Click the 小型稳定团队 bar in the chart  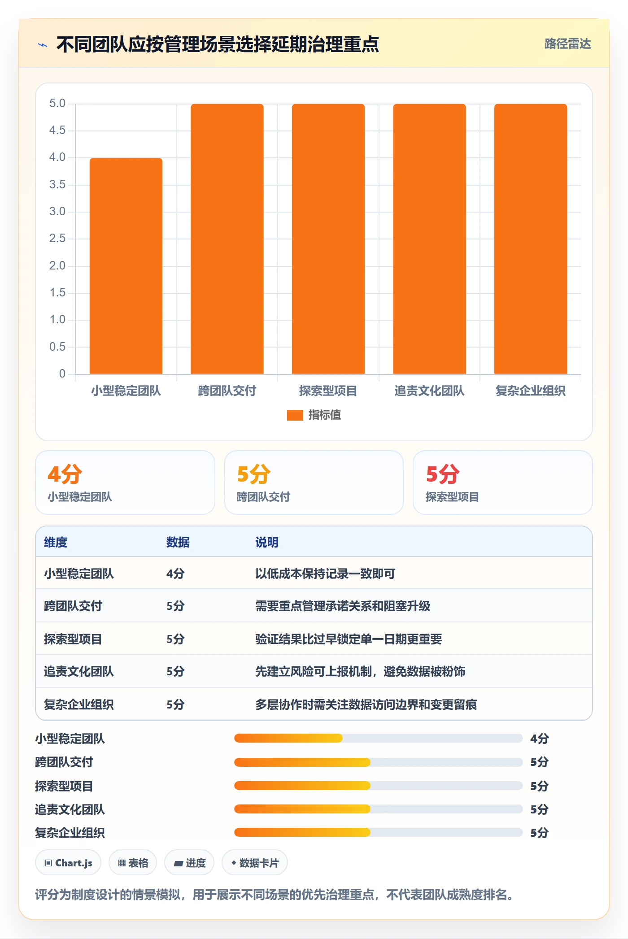126,266
